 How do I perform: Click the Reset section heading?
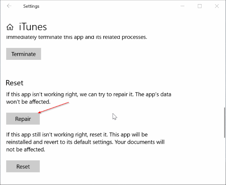pos(15,83)
